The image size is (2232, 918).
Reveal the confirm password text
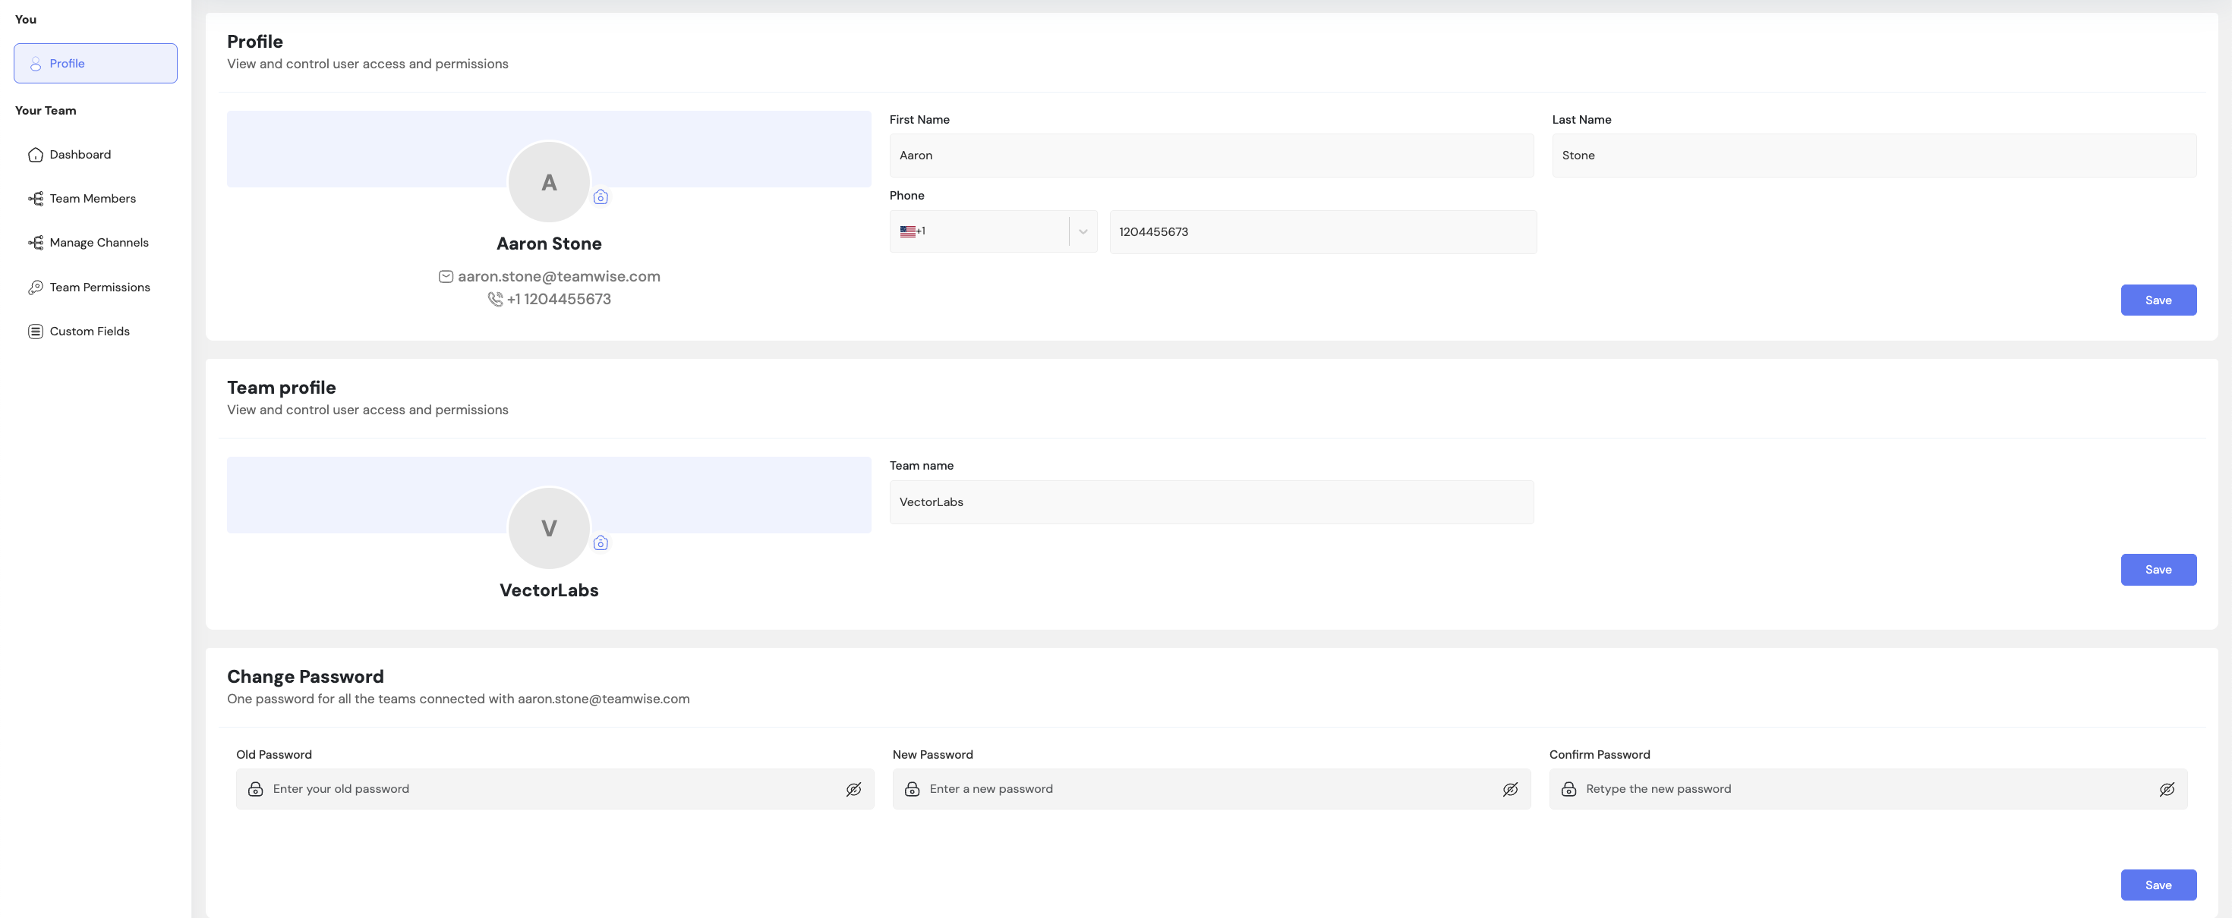click(2167, 789)
